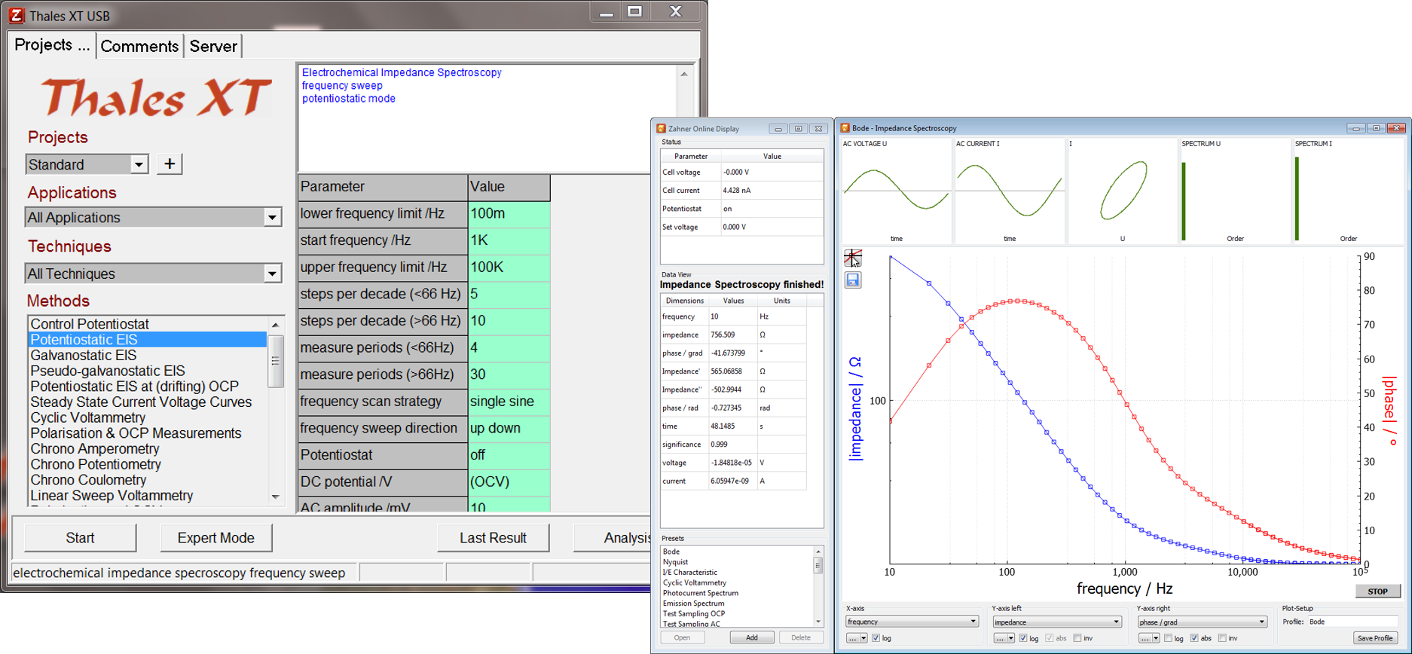Click the Methods list scrollbar thumb
The height and width of the screenshot is (654, 1412).
click(276, 360)
